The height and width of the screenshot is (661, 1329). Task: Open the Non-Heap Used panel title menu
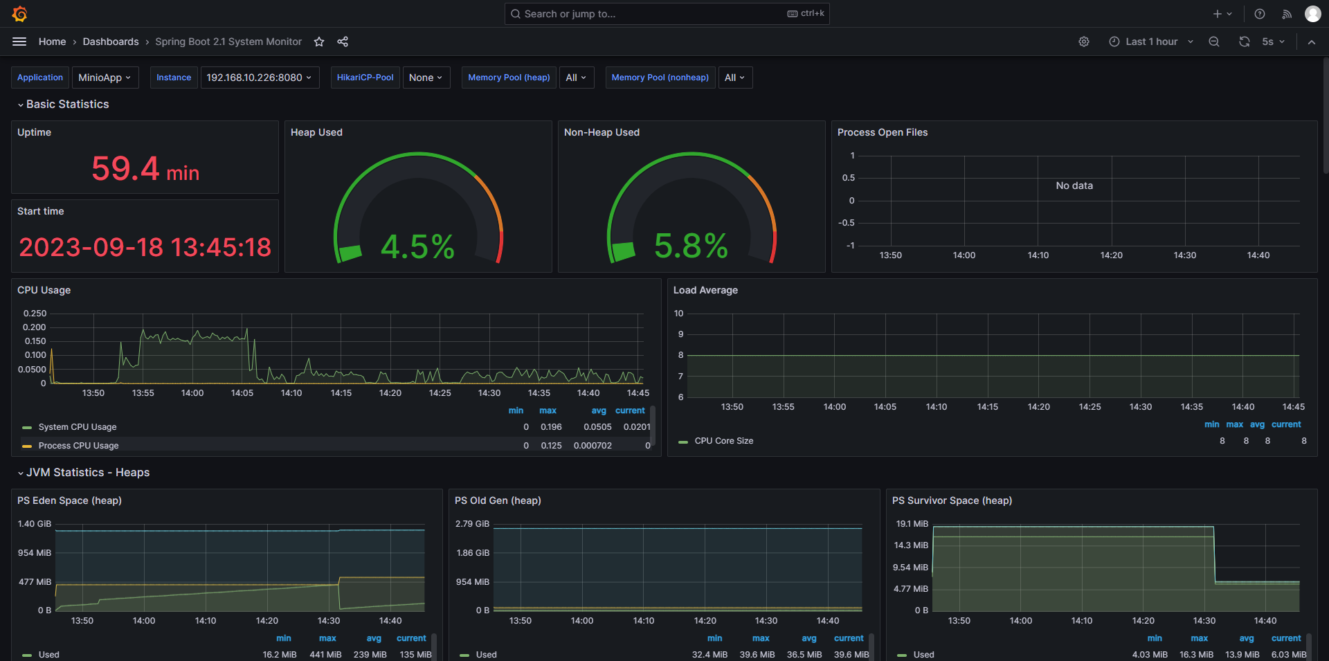[602, 132]
